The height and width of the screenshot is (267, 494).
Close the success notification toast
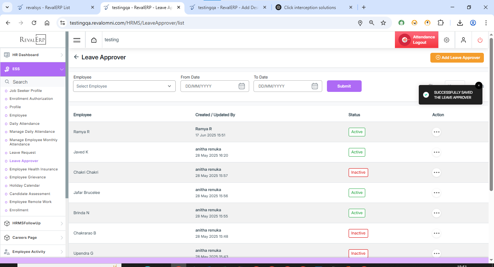(x=478, y=85)
